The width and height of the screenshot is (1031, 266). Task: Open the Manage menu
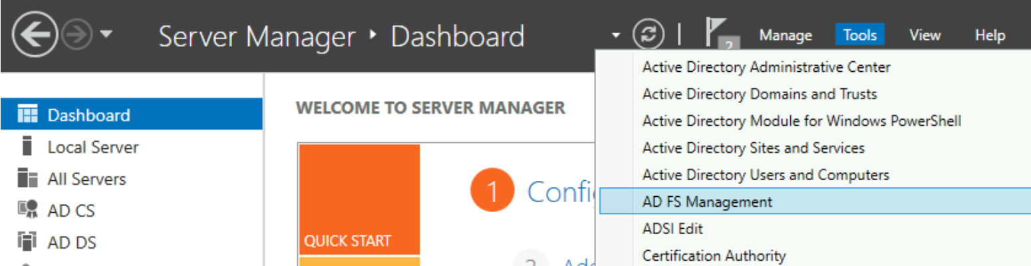tap(786, 35)
